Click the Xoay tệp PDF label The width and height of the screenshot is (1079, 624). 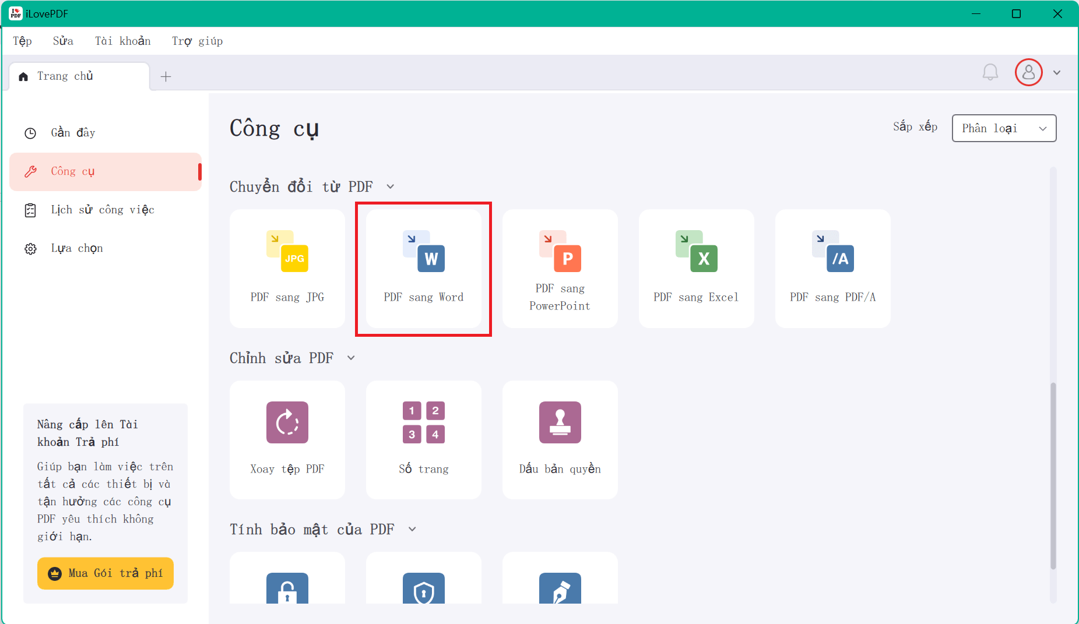[x=287, y=469]
